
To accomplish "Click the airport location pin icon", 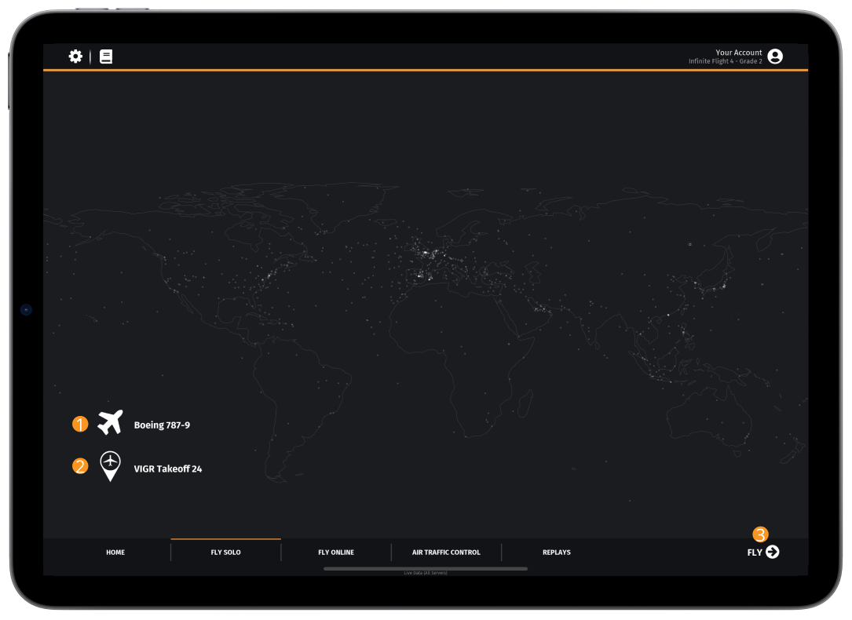I will (x=111, y=465).
